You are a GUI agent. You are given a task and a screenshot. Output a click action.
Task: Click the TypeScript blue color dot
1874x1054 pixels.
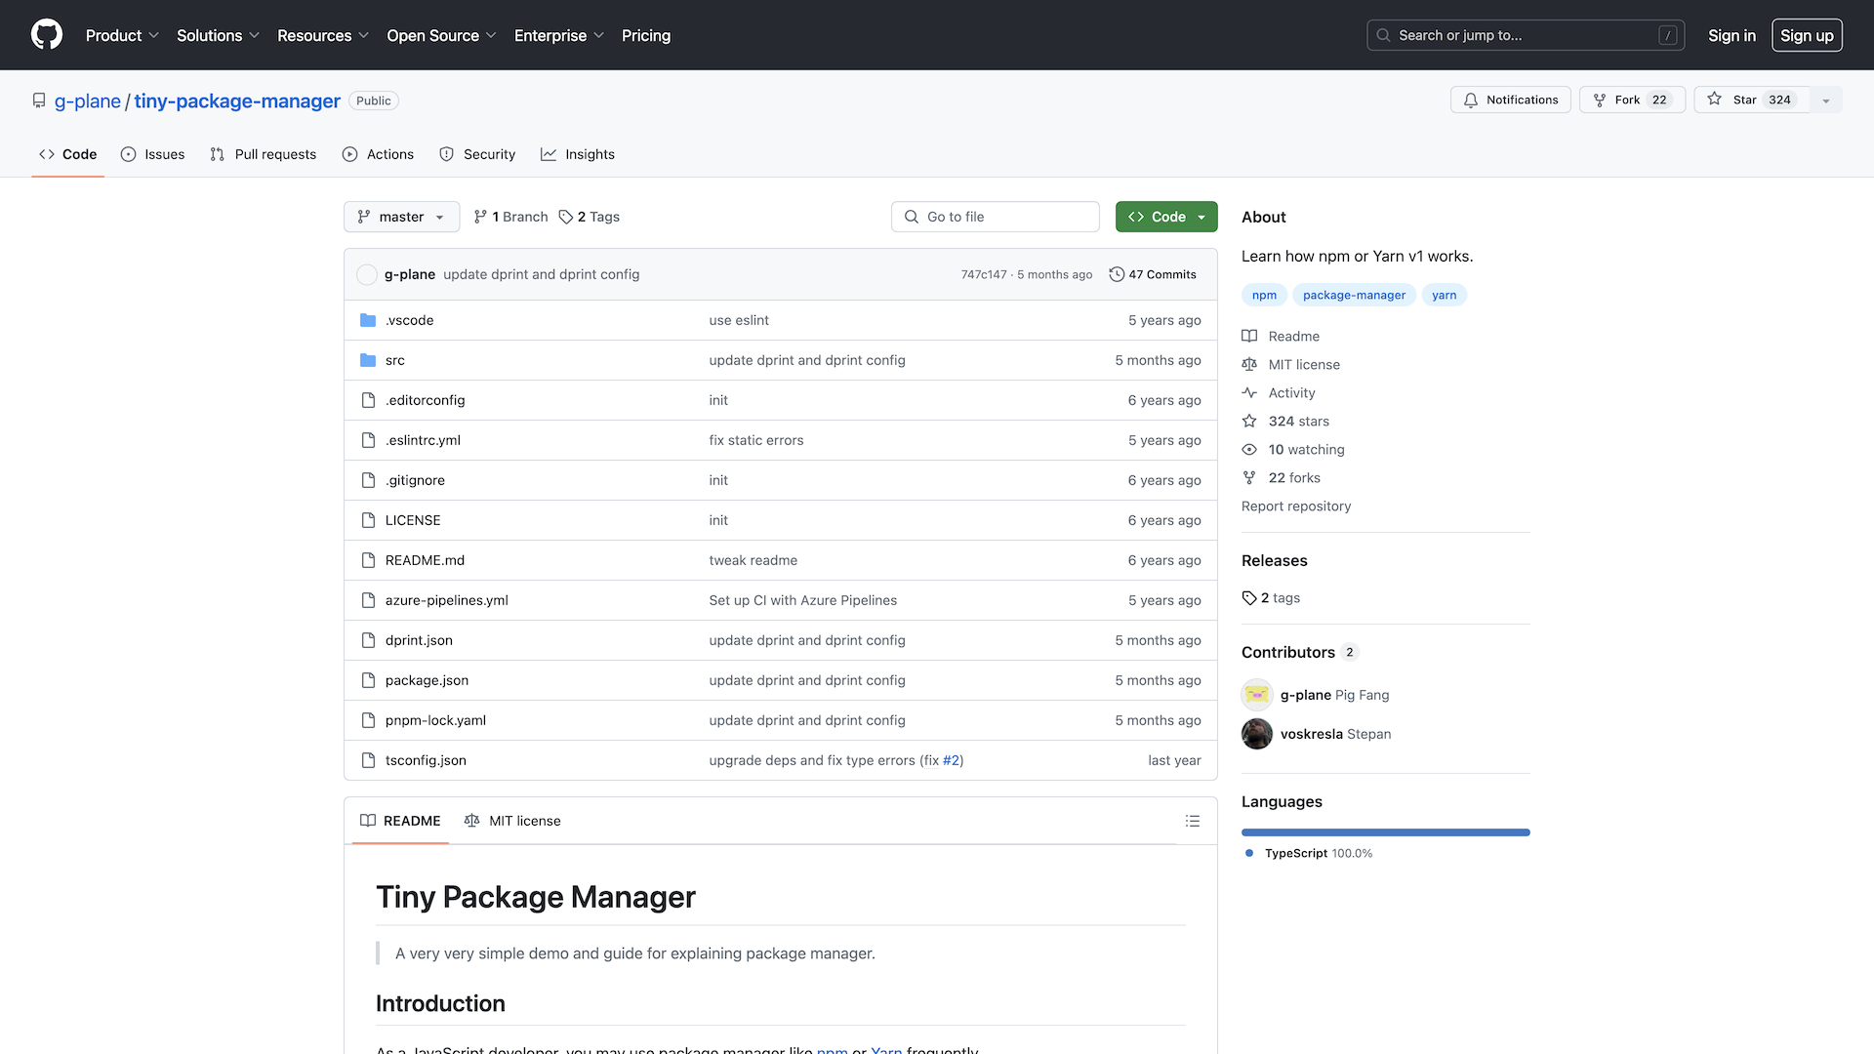click(x=1249, y=853)
